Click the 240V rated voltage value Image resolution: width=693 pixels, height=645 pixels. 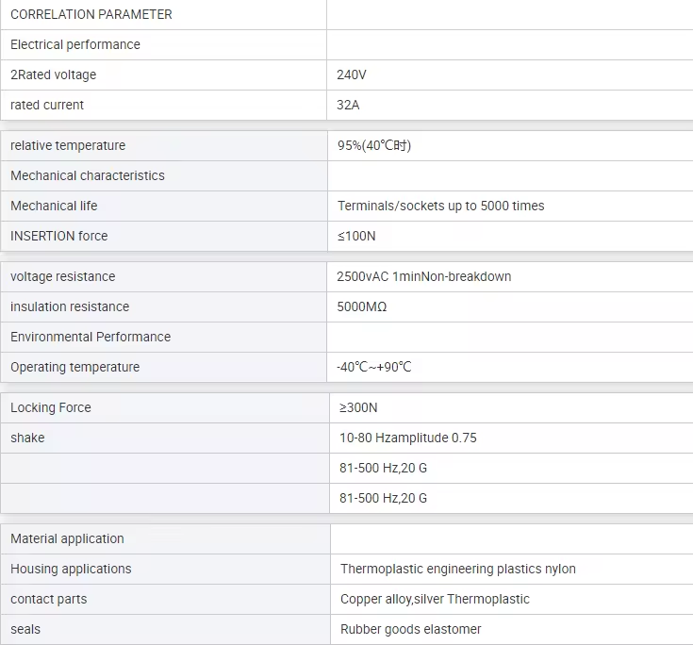(351, 75)
